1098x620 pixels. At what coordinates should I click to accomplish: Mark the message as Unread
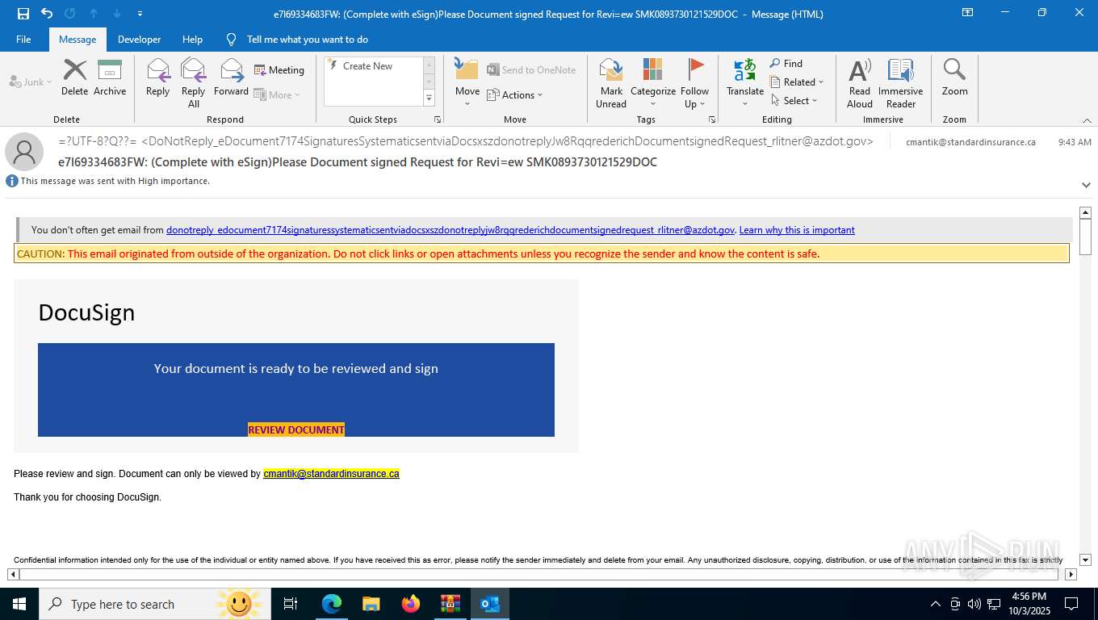click(611, 82)
